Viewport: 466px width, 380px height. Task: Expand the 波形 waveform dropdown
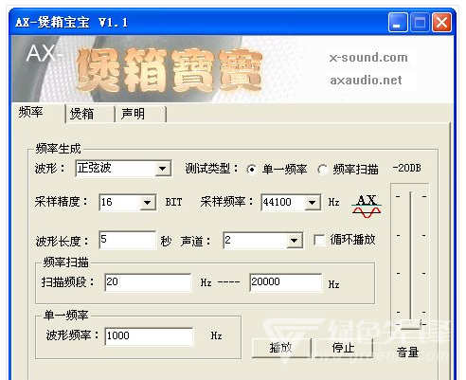[162, 169]
